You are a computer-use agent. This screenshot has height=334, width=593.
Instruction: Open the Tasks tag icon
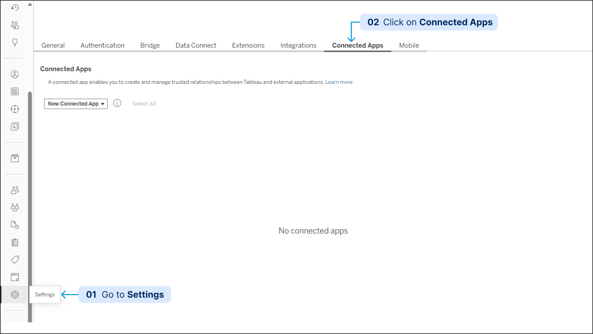point(15,260)
